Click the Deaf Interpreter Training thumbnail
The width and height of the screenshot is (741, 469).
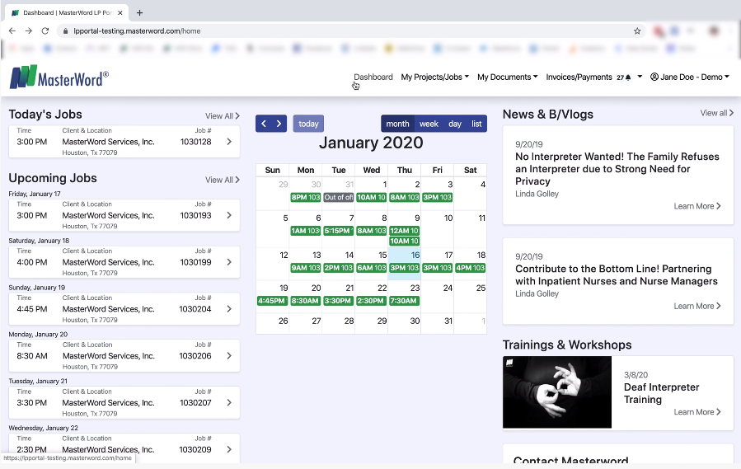click(x=557, y=392)
